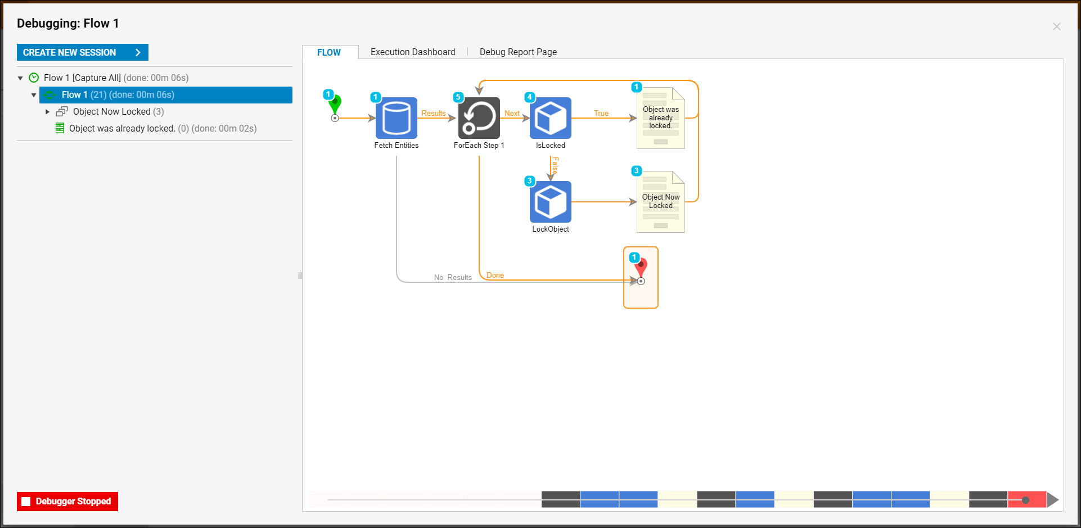Click the 'True' path label
This screenshot has height=528, width=1081.
coord(601,113)
